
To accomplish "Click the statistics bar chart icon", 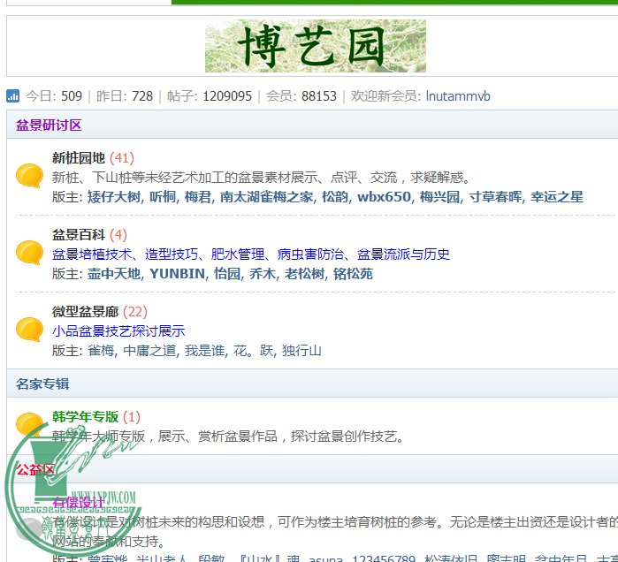I will (13, 96).
